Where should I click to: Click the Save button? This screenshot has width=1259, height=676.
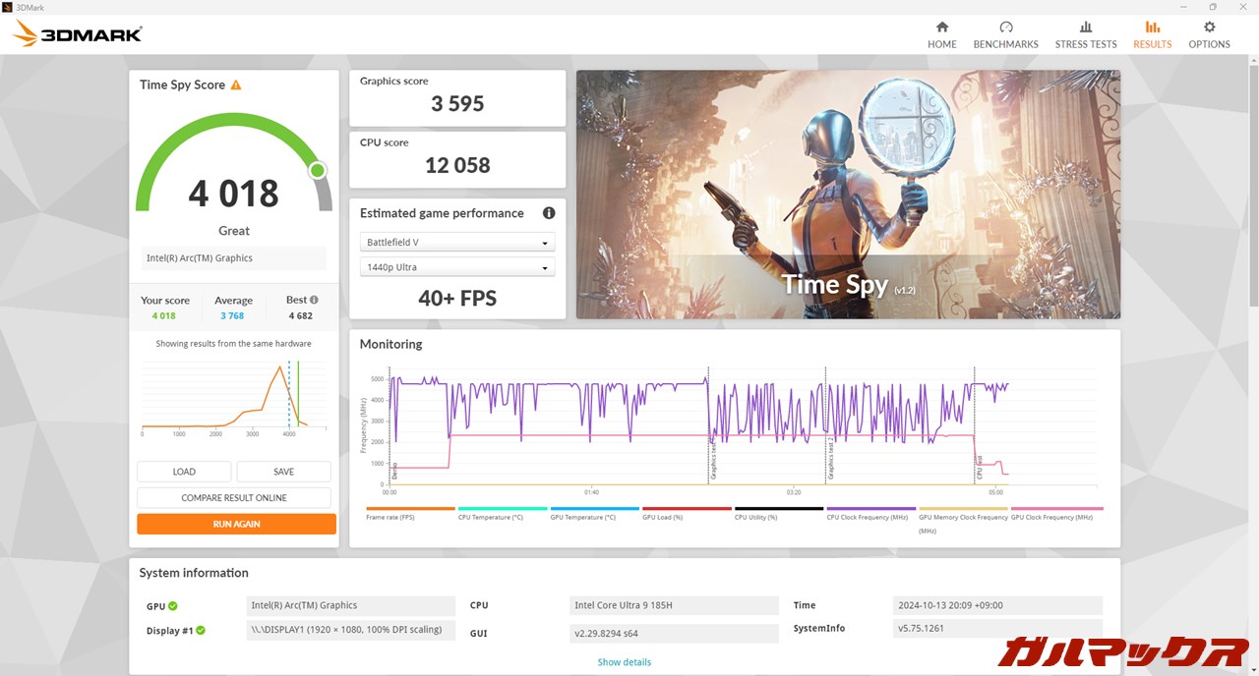[x=283, y=472]
